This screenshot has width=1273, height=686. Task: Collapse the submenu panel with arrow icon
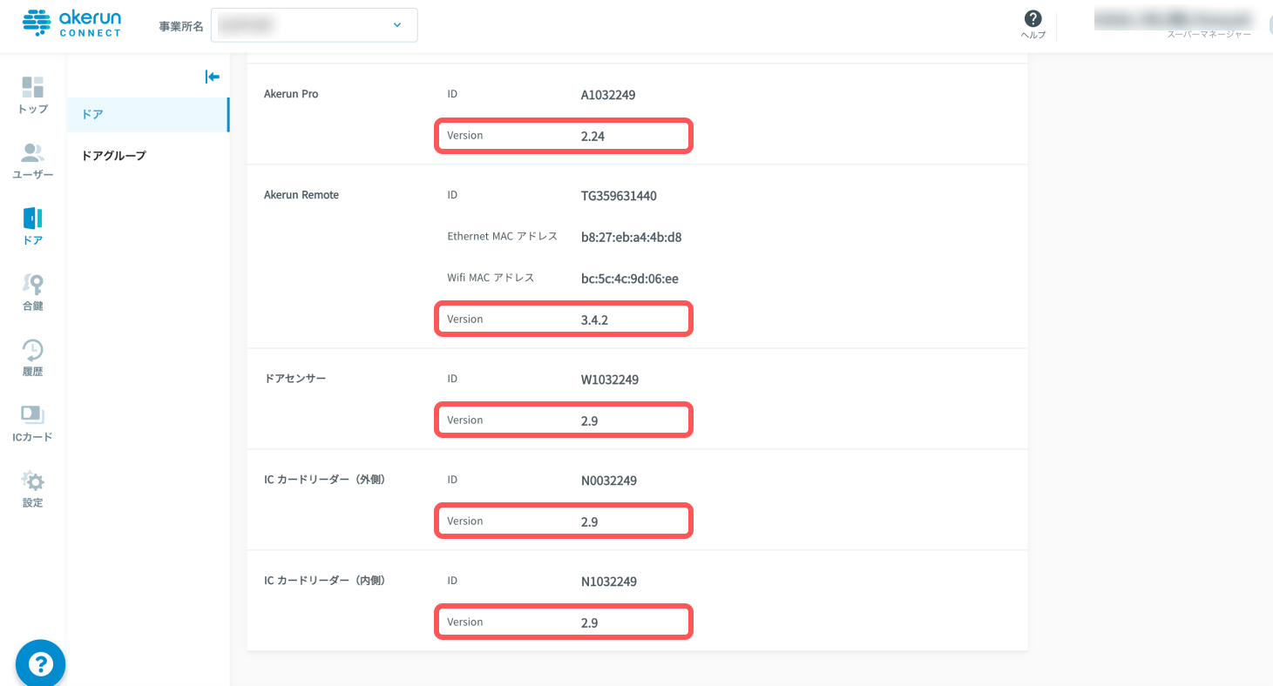point(212,77)
